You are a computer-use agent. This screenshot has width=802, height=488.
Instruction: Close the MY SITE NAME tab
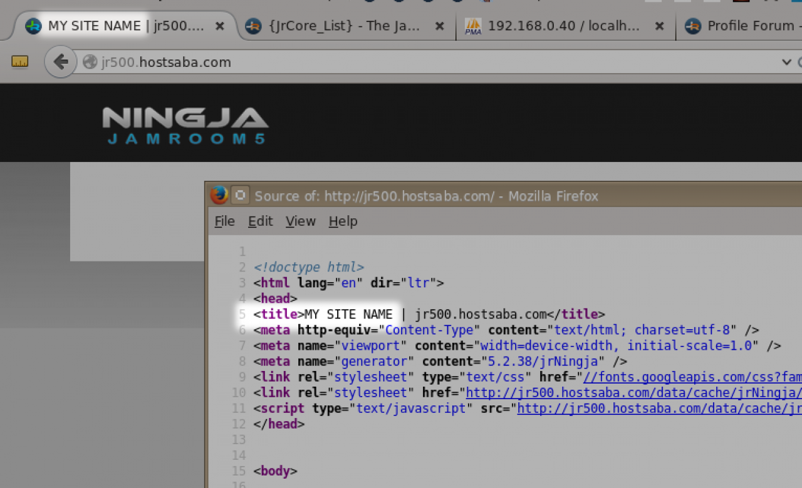tap(220, 26)
